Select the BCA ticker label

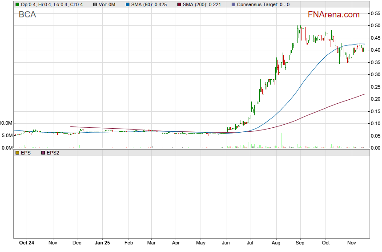click(x=27, y=15)
